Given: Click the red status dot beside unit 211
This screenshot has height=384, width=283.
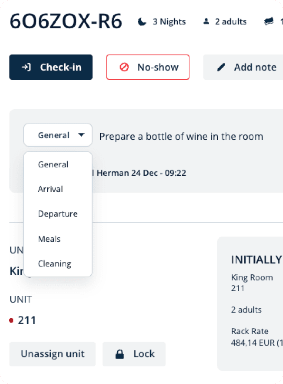Looking at the screenshot, I should [11, 320].
